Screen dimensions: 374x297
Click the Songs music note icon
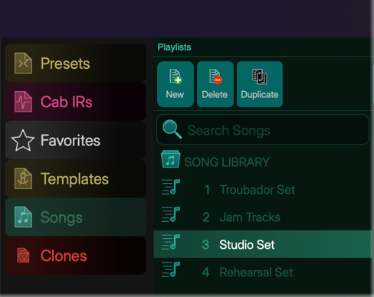click(23, 217)
